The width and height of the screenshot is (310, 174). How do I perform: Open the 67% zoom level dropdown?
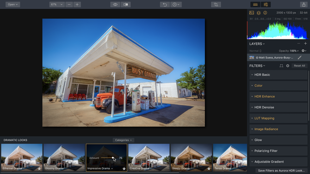(57, 5)
